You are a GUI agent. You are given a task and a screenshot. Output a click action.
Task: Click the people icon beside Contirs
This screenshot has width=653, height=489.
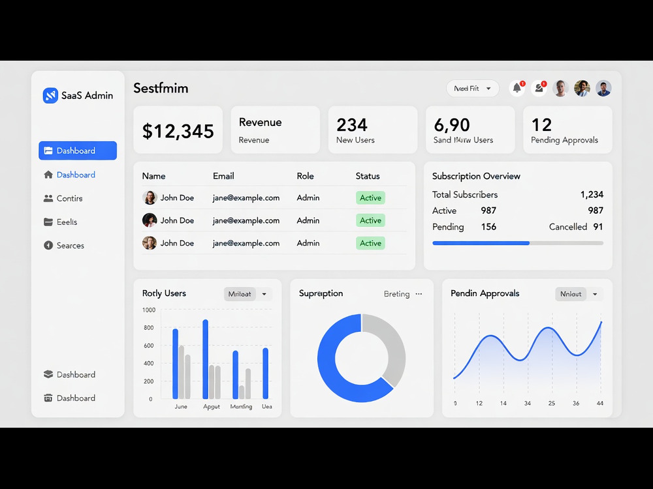[x=48, y=198]
